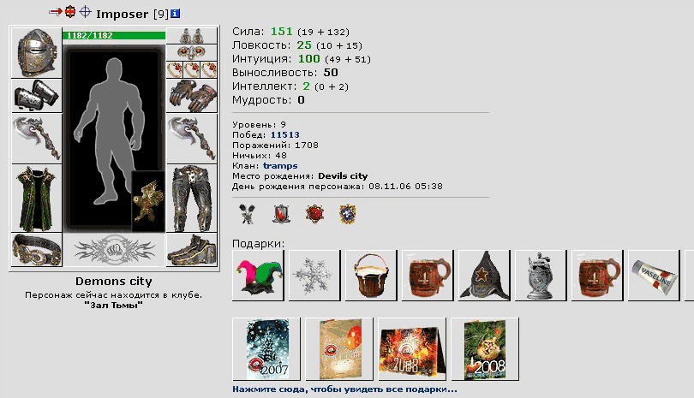Screen dimensions: 694x398
Task: Click the eagle pet portrait
Action: 148,201
